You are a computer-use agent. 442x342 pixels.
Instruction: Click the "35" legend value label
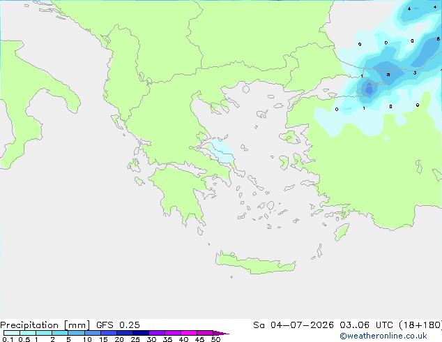coord(167,339)
